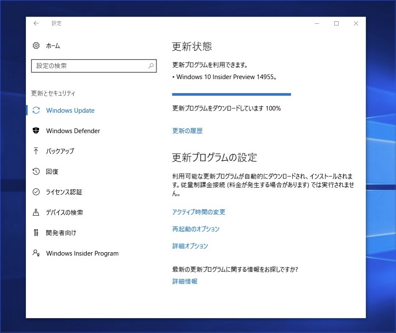This screenshot has width=396, height=333.
Task: Click the backup up-arrow icon
Action: pos(36,151)
